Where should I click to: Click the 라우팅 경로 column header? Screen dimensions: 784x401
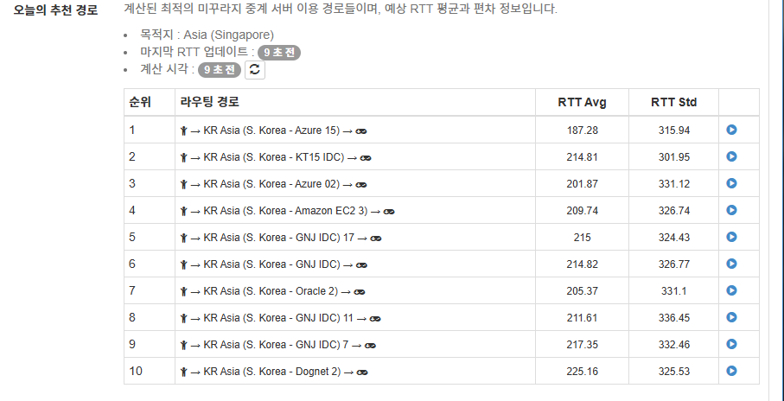[210, 102]
